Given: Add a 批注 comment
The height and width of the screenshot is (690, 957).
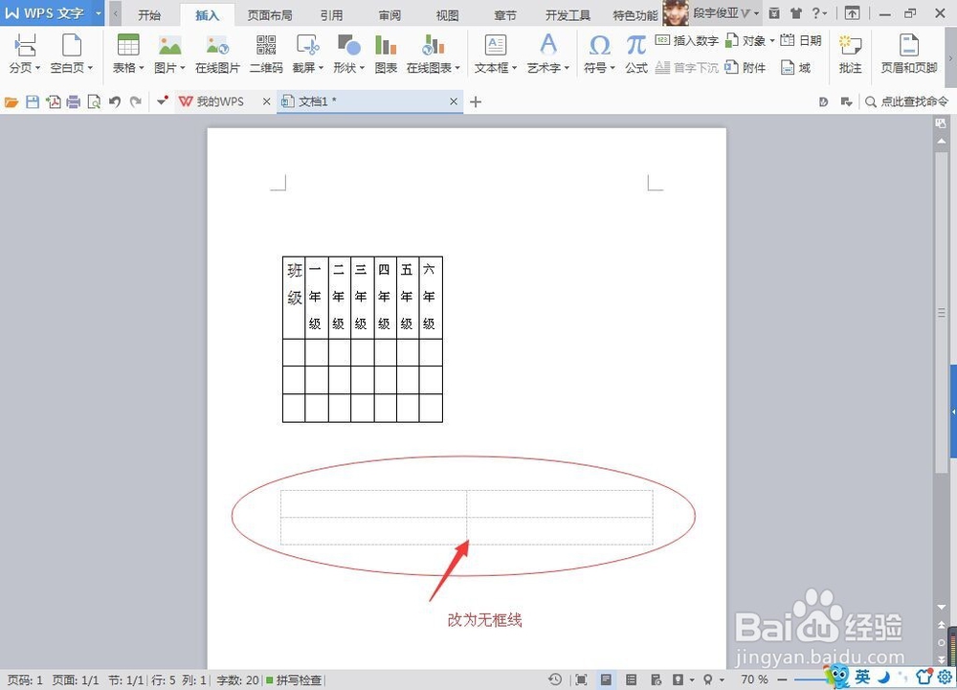Looking at the screenshot, I should point(850,55).
